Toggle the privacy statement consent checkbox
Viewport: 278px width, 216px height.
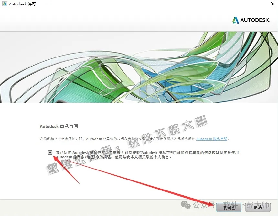click(50, 153)
